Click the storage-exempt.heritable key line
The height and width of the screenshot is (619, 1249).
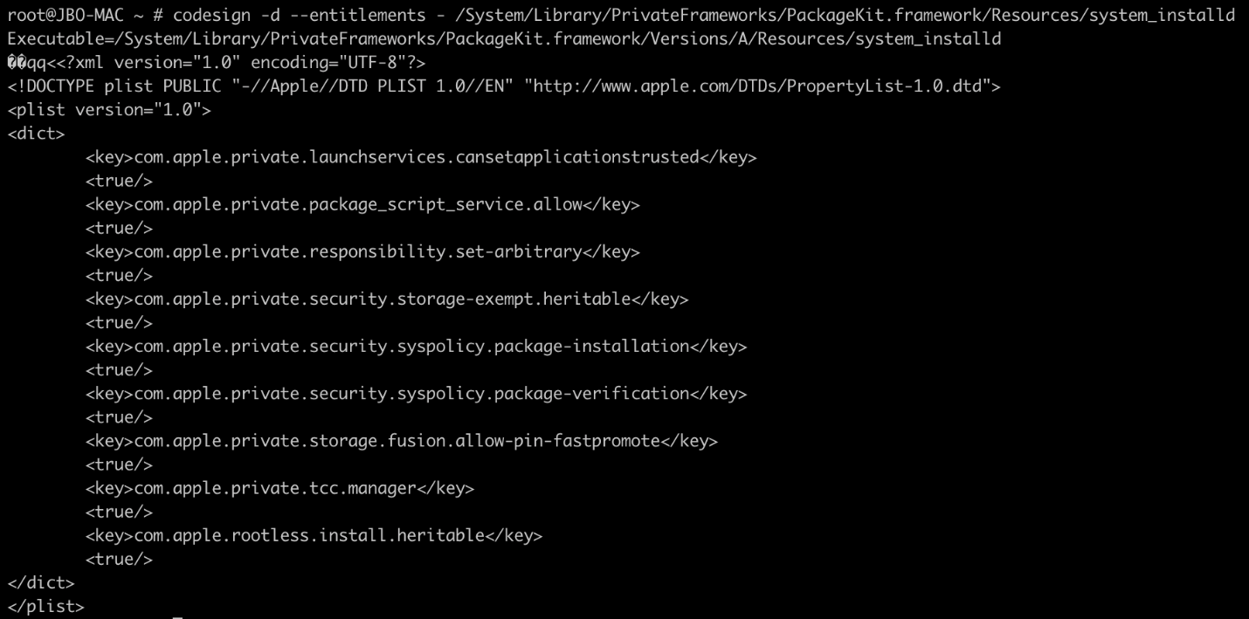coord(386,299)
